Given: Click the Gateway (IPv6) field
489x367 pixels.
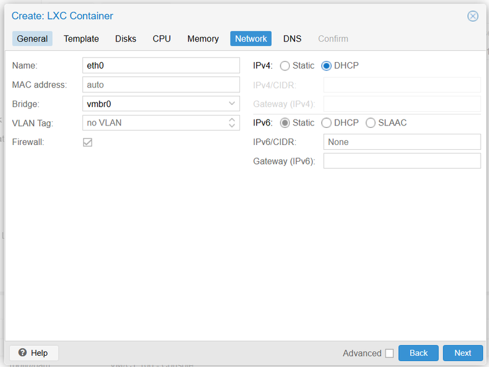Looking at the screenshot, I should click(x=401, y=161).
